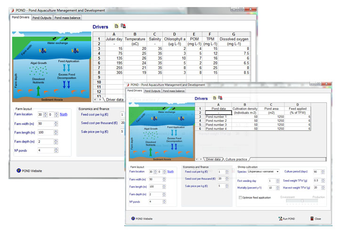
Task: Click Farm location degrees stepper in front window
Action: 155,172
